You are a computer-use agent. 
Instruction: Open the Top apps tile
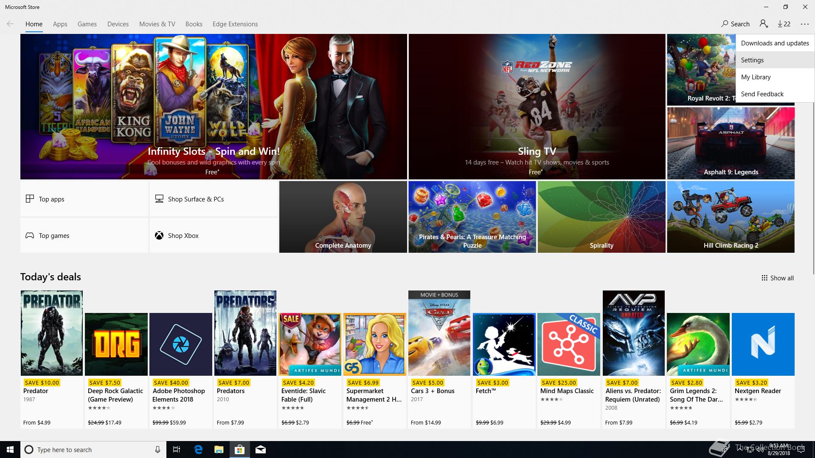click(84, 199)
